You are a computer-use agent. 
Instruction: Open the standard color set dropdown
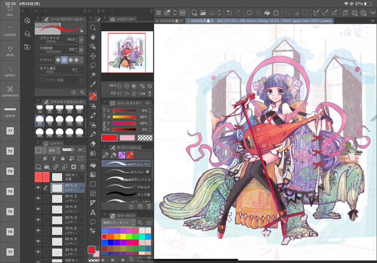coord(118,223)
